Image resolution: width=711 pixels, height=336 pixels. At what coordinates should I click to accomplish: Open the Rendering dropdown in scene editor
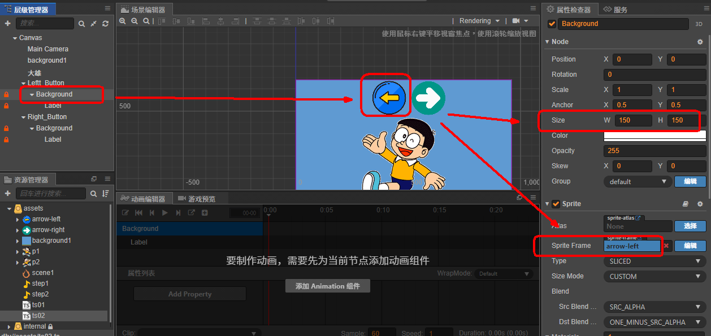[x=479, y=21]
